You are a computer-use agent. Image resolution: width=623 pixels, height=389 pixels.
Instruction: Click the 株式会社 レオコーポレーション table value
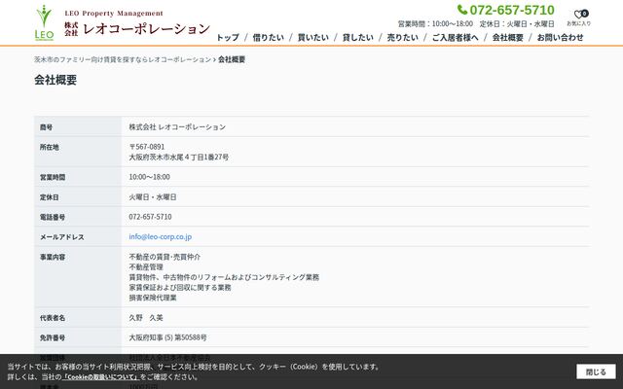(177, 127)
